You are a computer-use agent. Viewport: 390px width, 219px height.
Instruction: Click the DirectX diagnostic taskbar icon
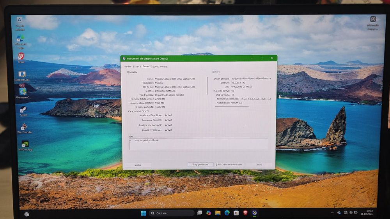click(254, 212)
